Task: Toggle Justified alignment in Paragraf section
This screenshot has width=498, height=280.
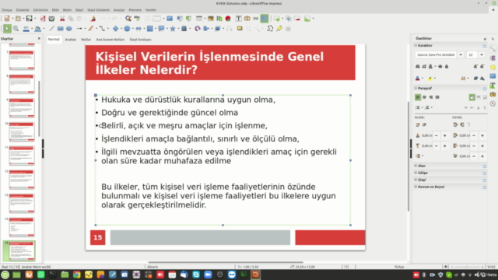Action: pos(437,97)
